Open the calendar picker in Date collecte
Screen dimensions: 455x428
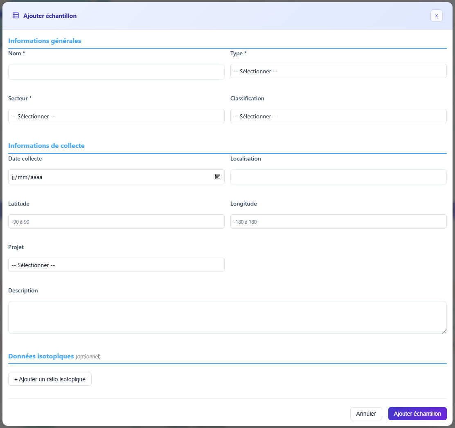pos(218,177)
